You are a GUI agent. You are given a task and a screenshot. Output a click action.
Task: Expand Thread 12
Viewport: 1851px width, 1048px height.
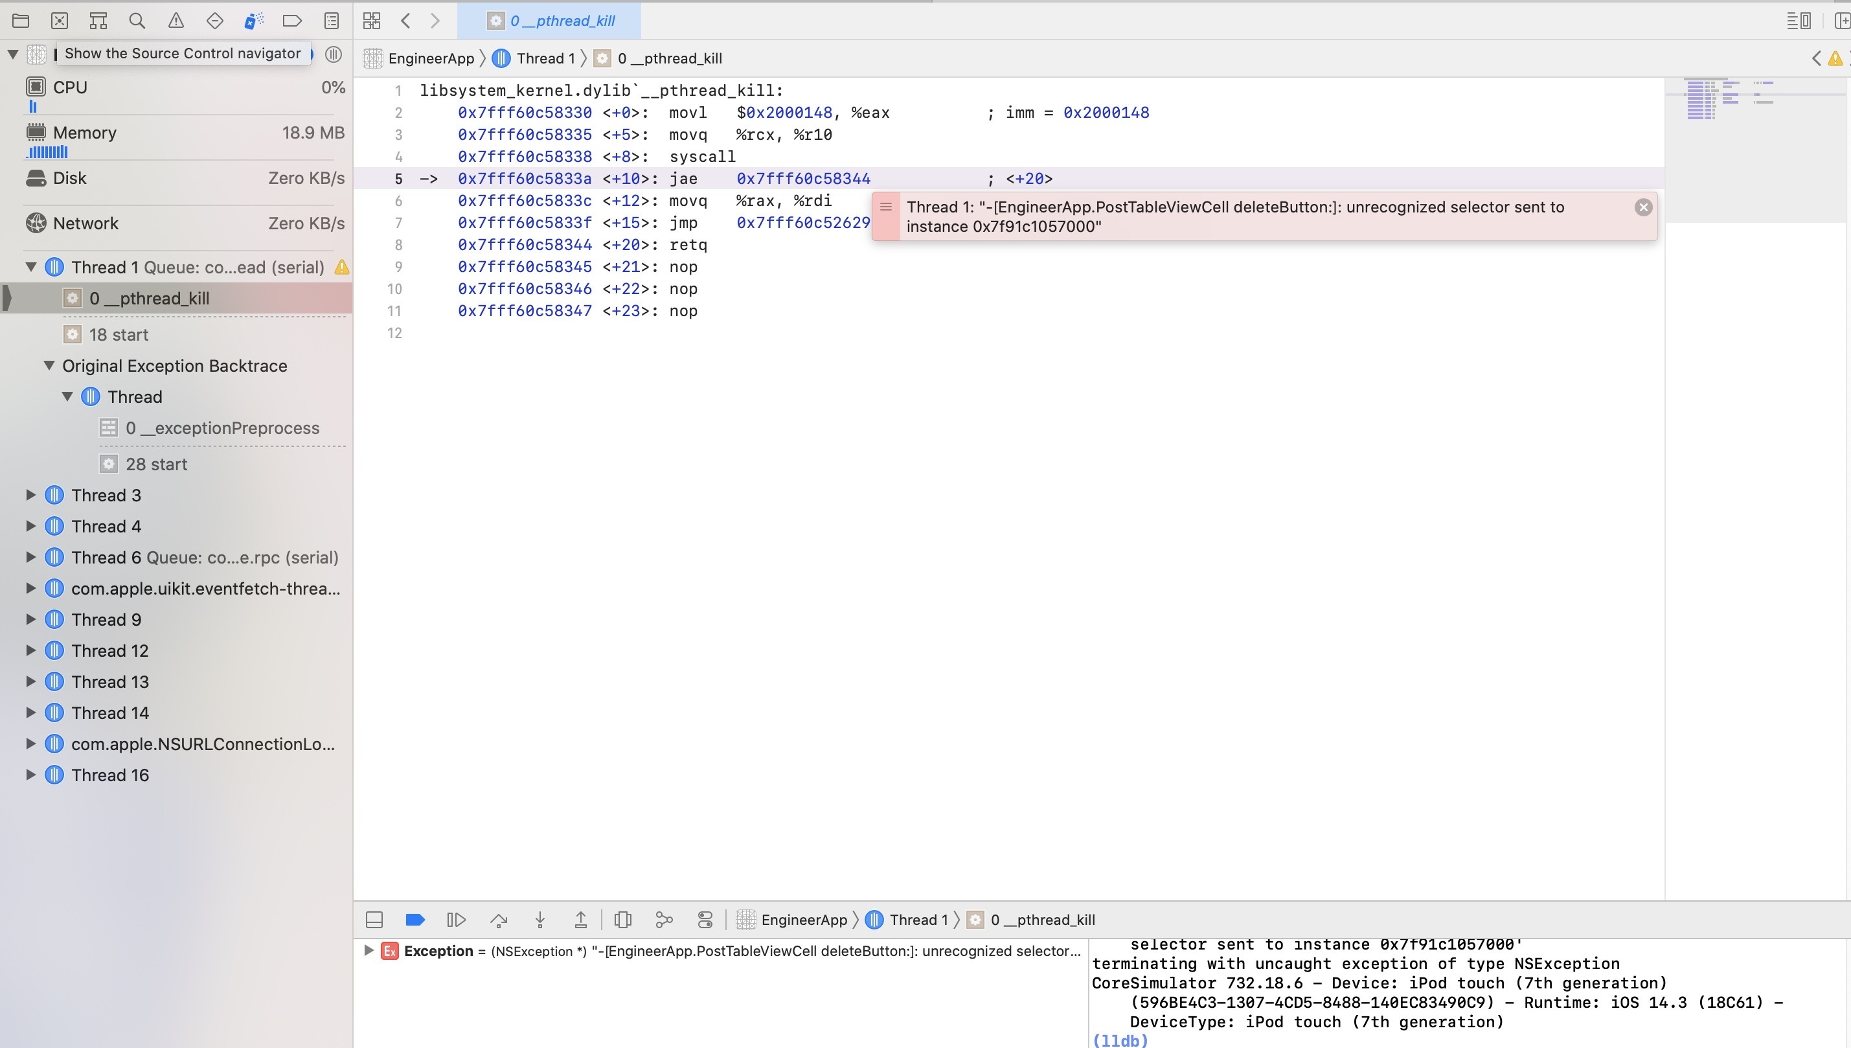tap(31, 651)
